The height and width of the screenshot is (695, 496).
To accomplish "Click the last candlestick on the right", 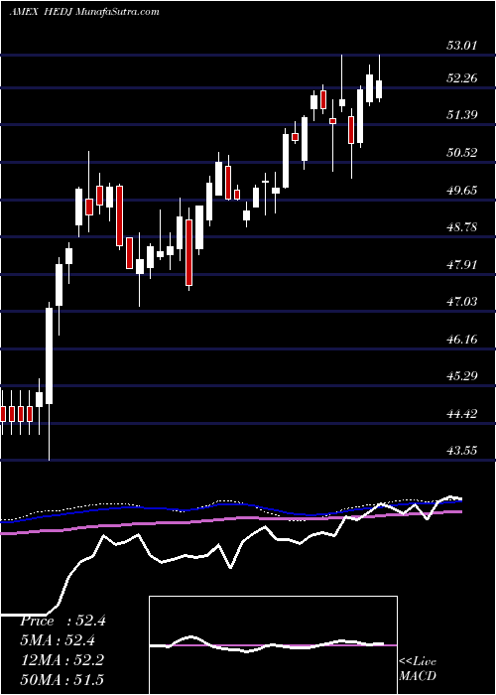I will click(379, 78).
